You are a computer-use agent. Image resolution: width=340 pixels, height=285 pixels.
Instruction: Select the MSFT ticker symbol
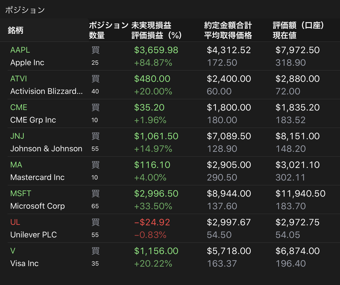(21, 193)
